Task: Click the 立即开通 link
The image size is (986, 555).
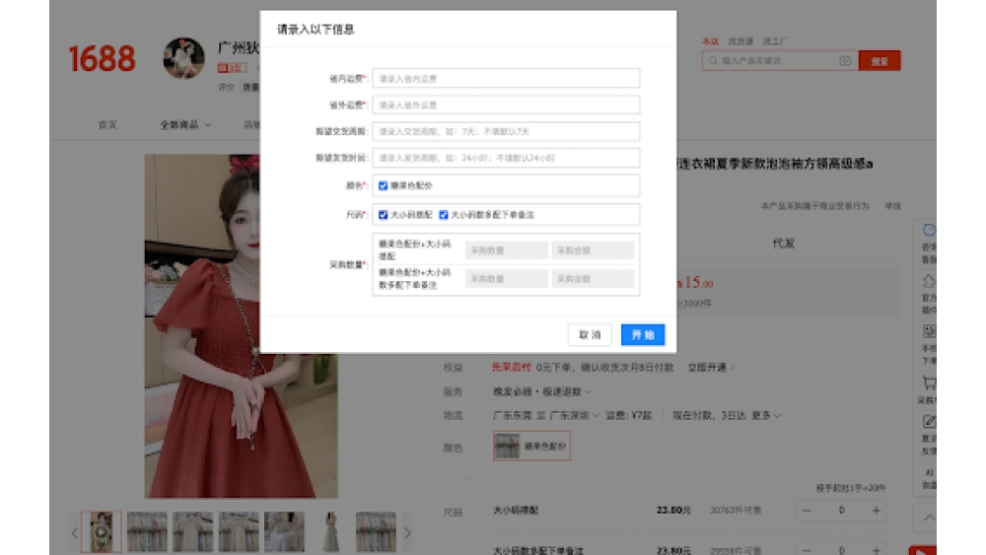Action: tap(711, 367)
